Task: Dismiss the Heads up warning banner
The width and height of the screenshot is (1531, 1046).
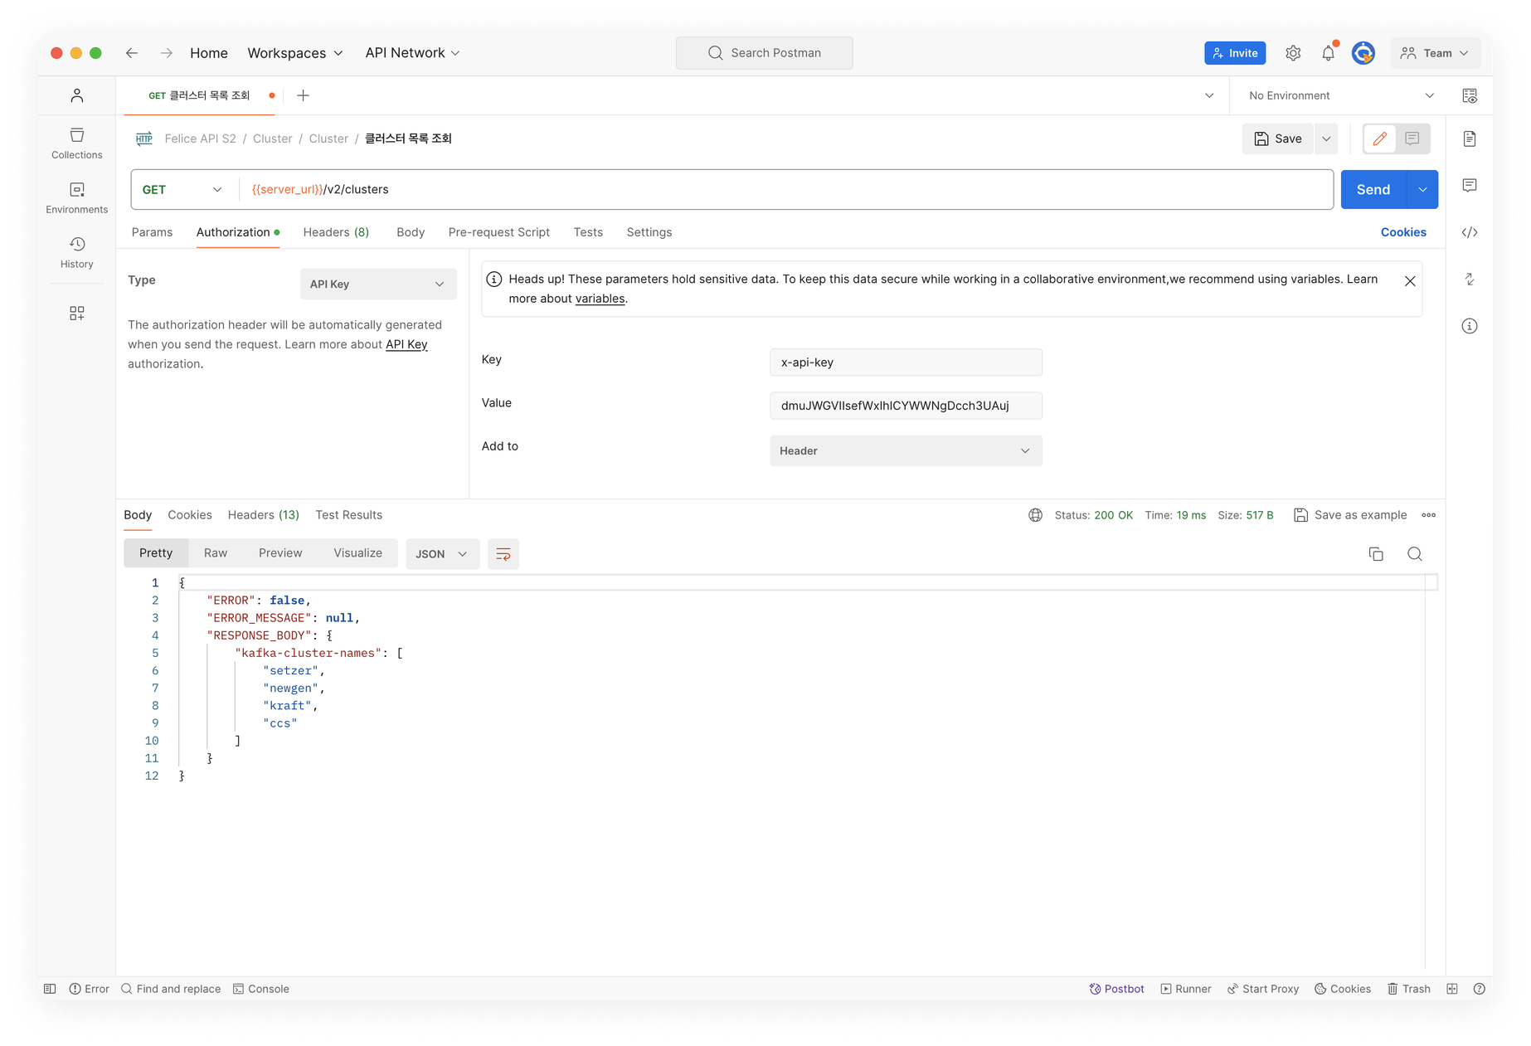Action: [x=1409, y=281]
